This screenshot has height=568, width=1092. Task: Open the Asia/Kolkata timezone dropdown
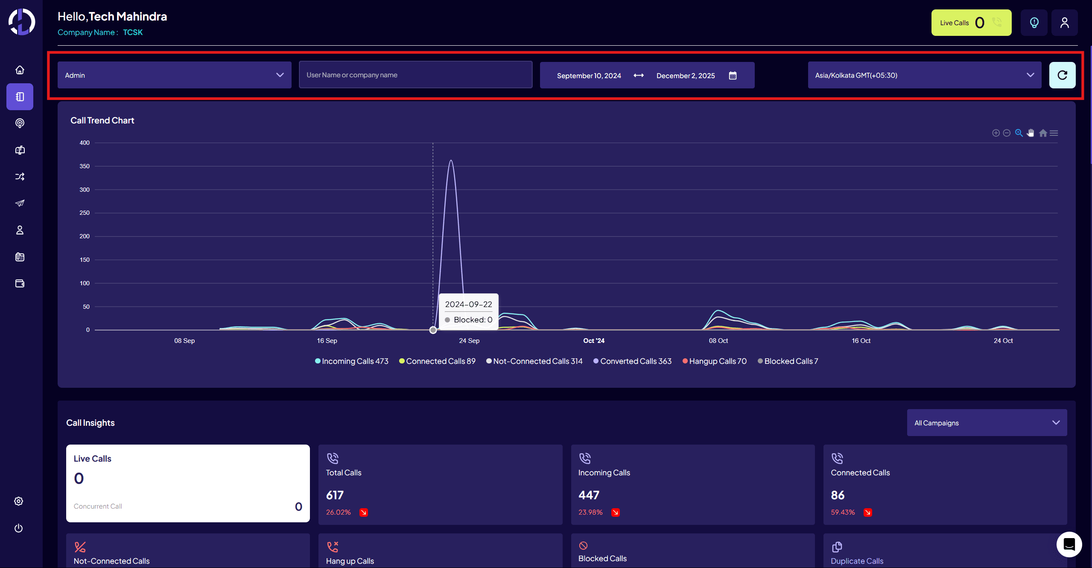pos(924,75)
